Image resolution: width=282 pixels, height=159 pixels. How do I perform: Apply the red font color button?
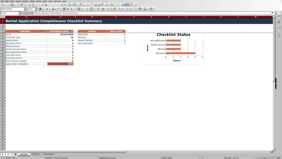(53, 9)
